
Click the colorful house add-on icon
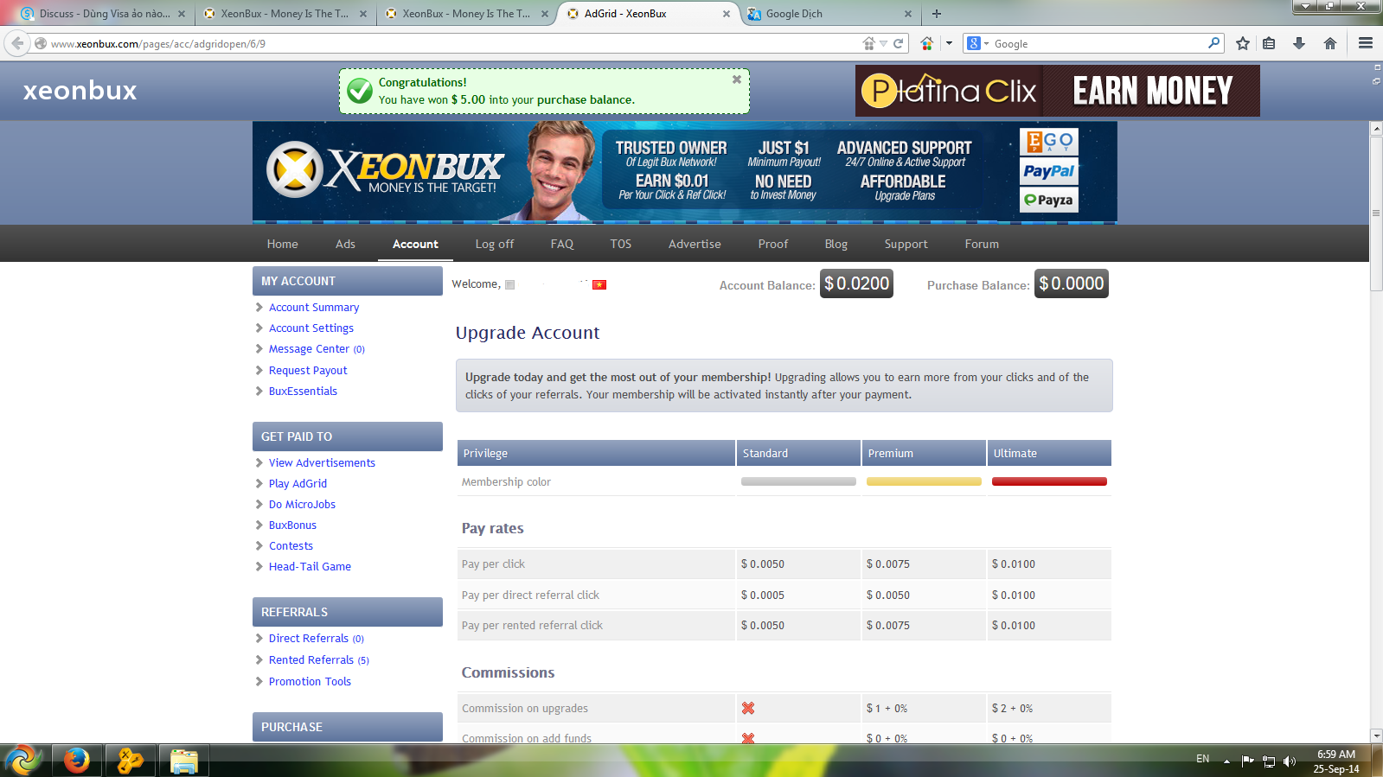(926, 43)
